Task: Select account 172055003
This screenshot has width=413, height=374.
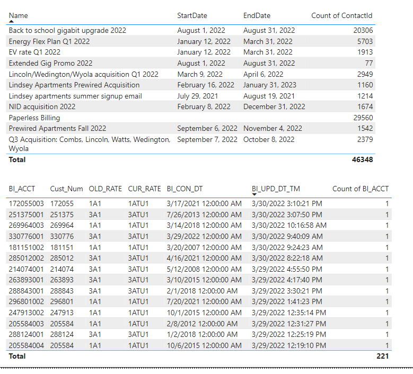Action: click(27, 204)
